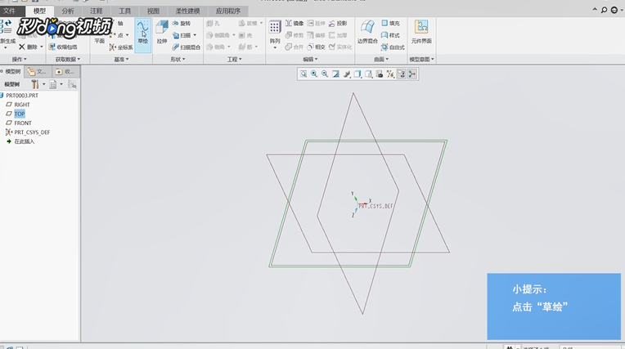The image size is (625, 349).
Task: Click the Shrinkwrap (收缩包络) tool
Action: [62, 47]
